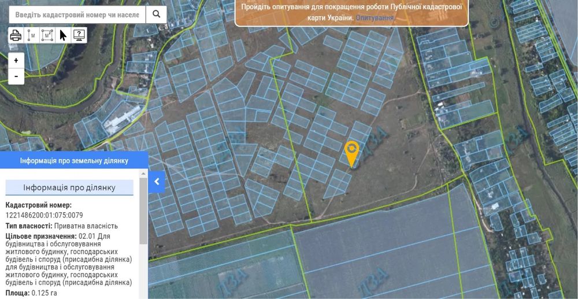This screenshot has width=578, height=299.
Task: Collapse the info panel with chevron
Action: pyautogui.click(x=157, y=182)
